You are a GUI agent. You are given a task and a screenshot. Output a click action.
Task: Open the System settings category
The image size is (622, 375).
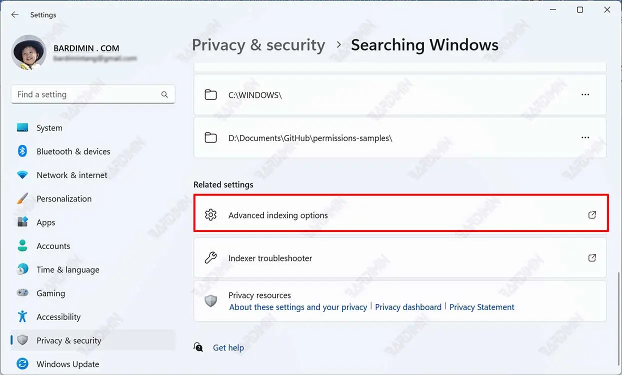point(49,128)
